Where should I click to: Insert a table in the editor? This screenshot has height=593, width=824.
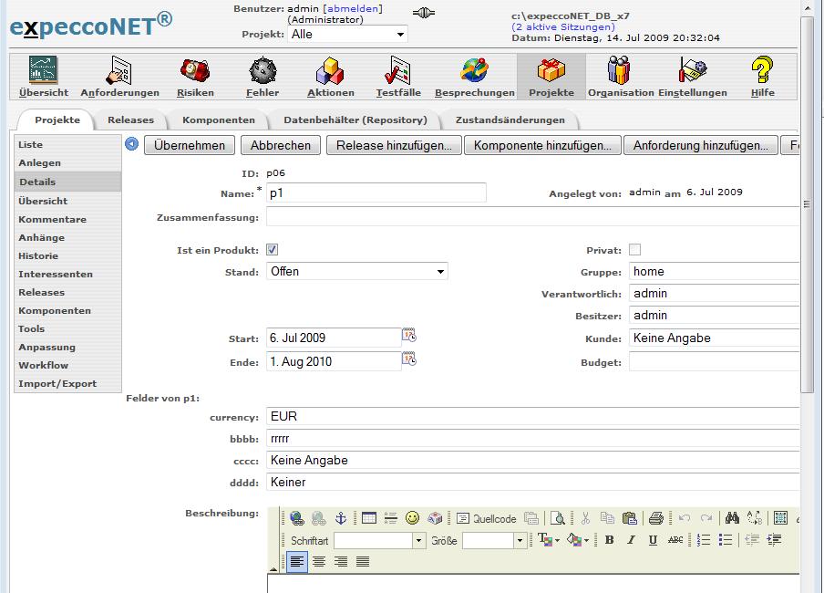[369, 518]
